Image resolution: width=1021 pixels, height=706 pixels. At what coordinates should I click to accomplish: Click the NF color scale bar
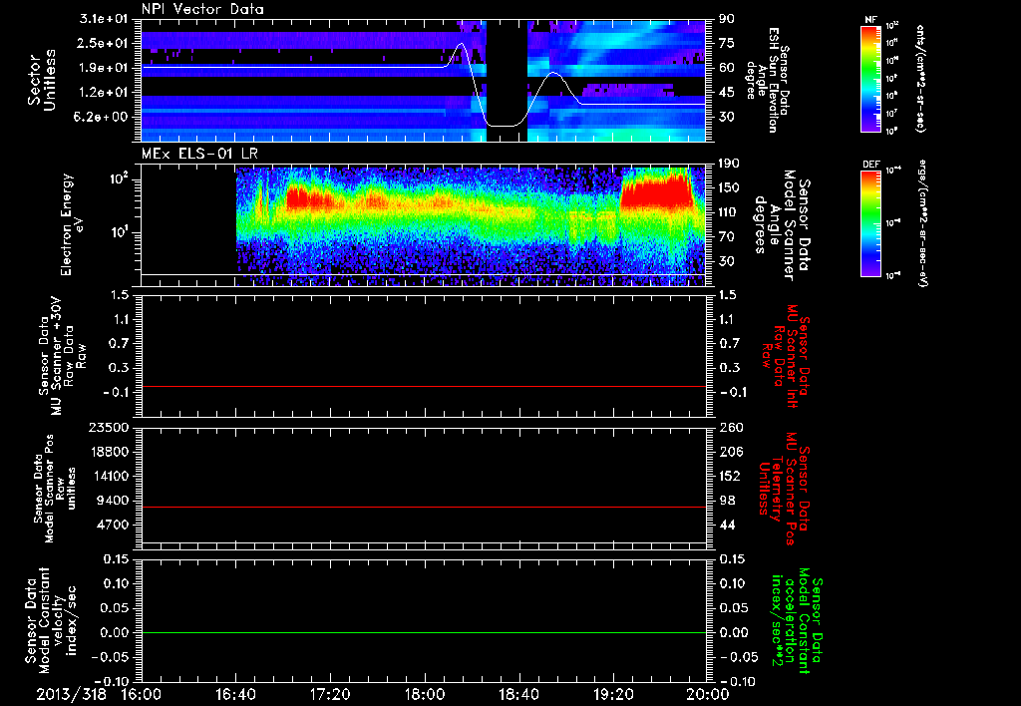coord(871,78)
